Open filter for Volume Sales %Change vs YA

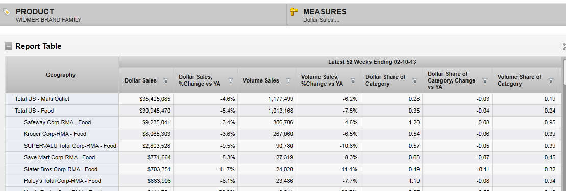coord(353,80)
